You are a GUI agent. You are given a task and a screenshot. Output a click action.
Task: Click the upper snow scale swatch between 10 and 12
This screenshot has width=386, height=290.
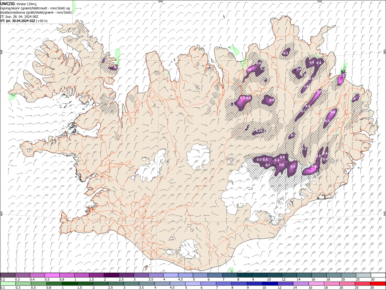pyautogui.click(x=274, y=275)
